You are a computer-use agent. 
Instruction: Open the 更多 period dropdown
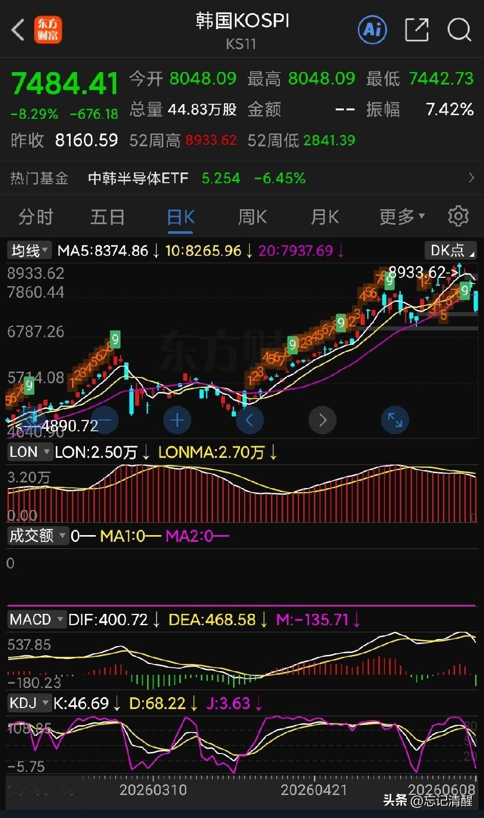point(402,217)
